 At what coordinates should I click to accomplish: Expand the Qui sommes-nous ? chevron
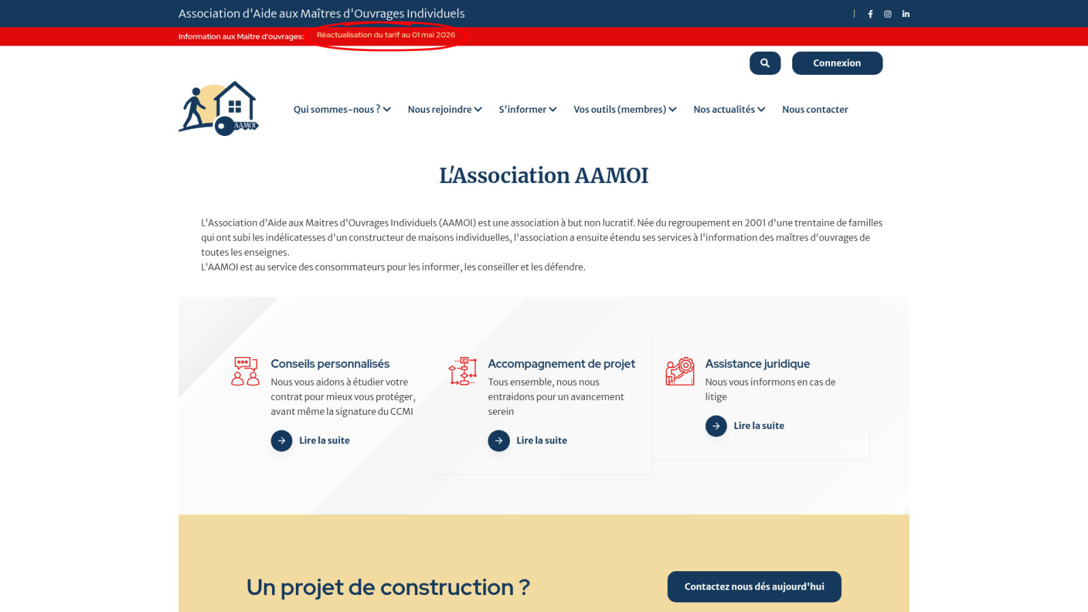[x=387, y=109]
